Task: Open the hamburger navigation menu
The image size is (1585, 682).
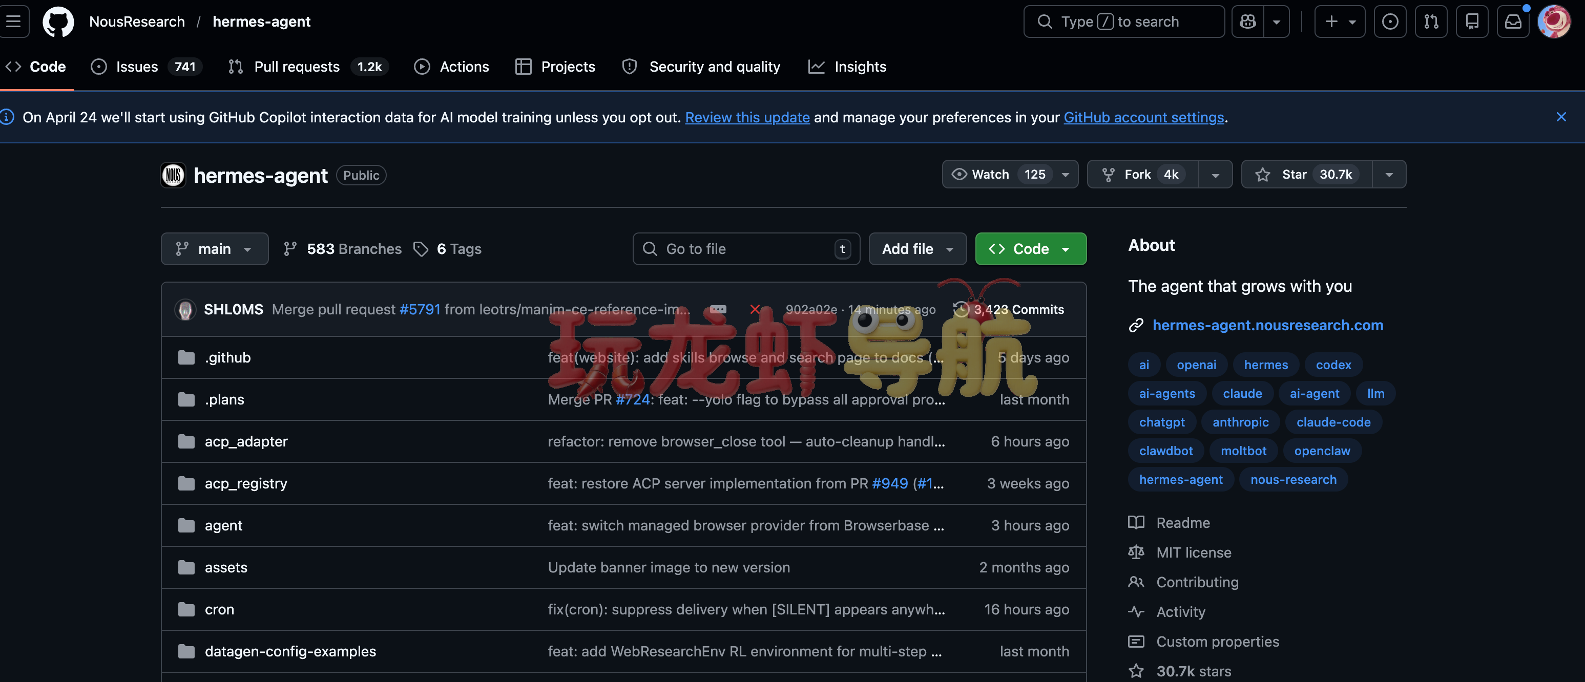Action: coord(13,22)
